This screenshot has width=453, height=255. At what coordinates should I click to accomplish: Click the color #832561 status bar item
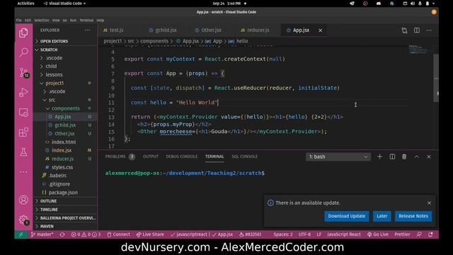click(250, 234)
